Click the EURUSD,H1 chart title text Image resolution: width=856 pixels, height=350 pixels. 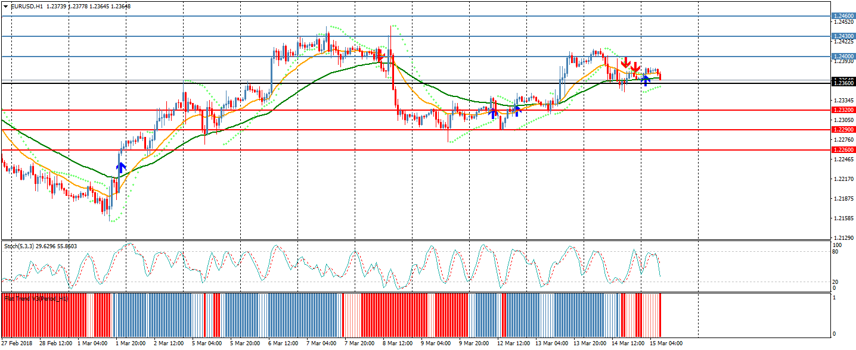[27, 6]
